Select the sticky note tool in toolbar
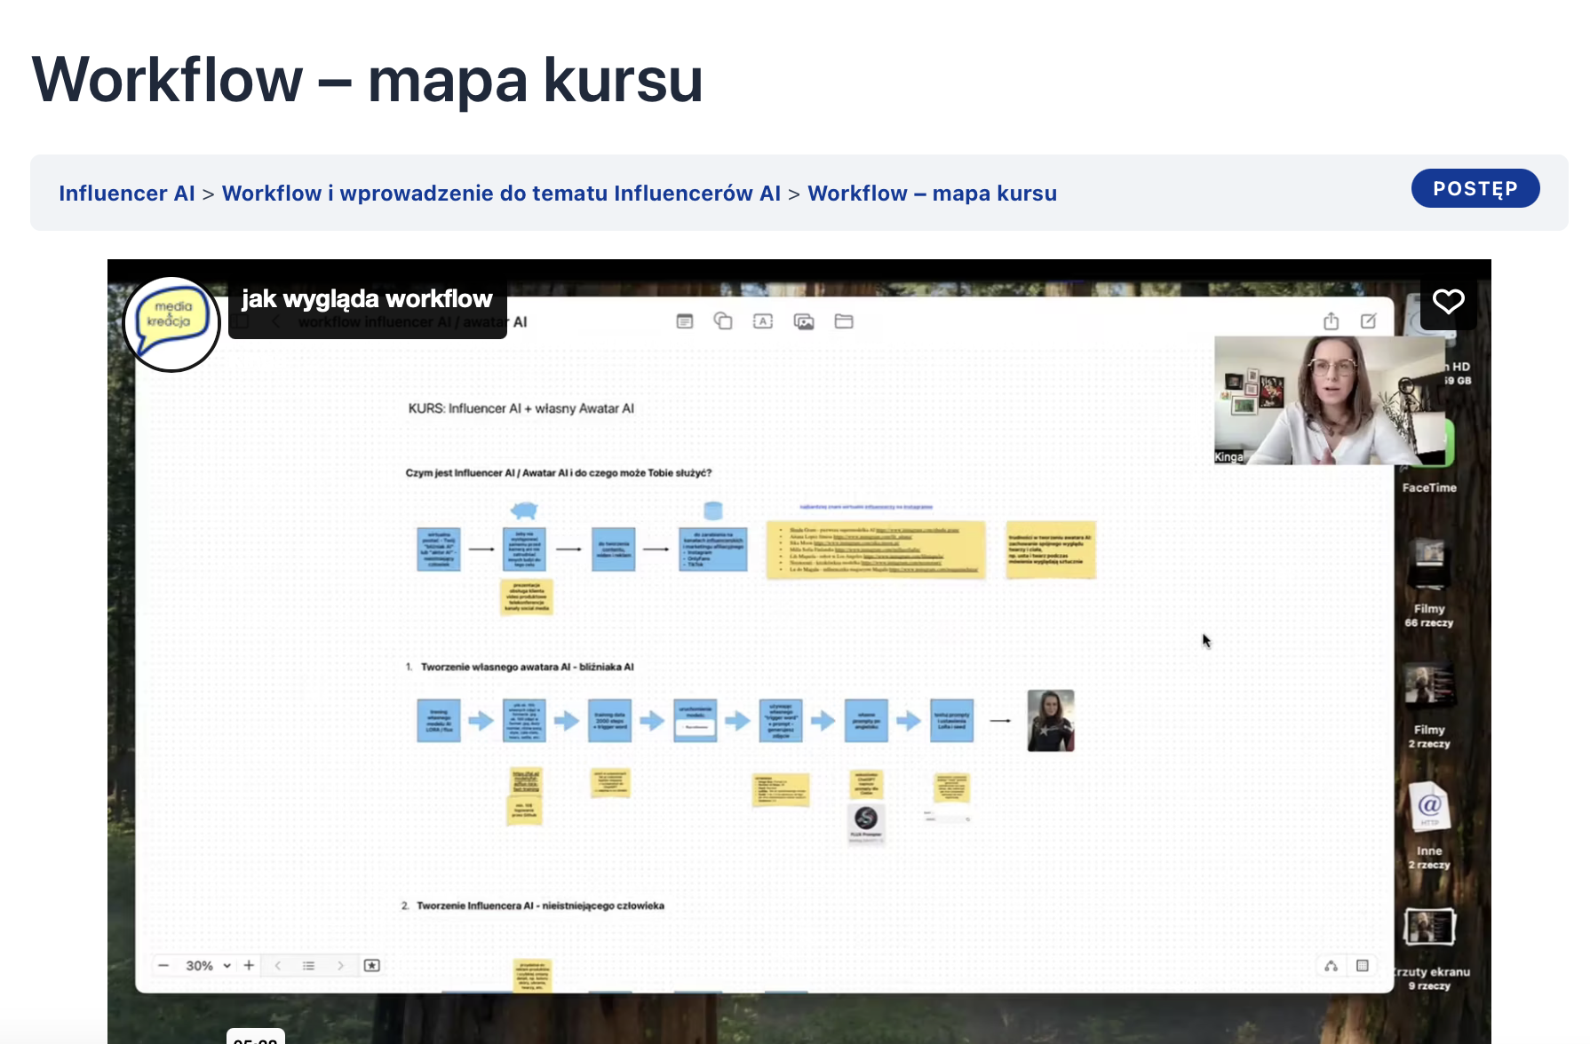The height and width of the screenshot is (1044, 1590). tap(684, 321)
